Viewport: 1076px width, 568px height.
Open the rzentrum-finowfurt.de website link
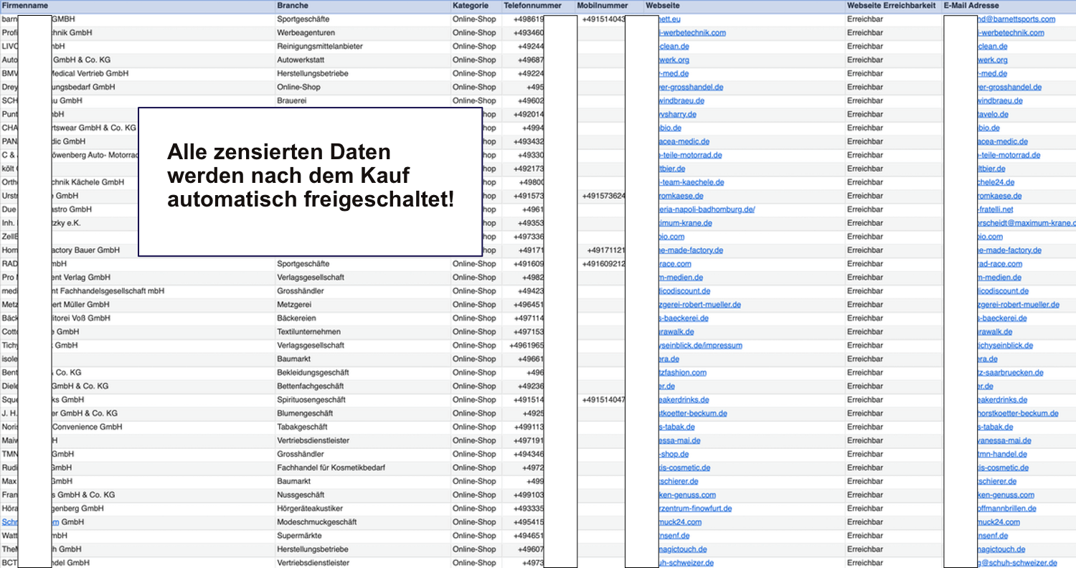(695, 508)
